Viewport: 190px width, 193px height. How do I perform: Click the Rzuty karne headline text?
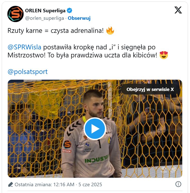55,31
